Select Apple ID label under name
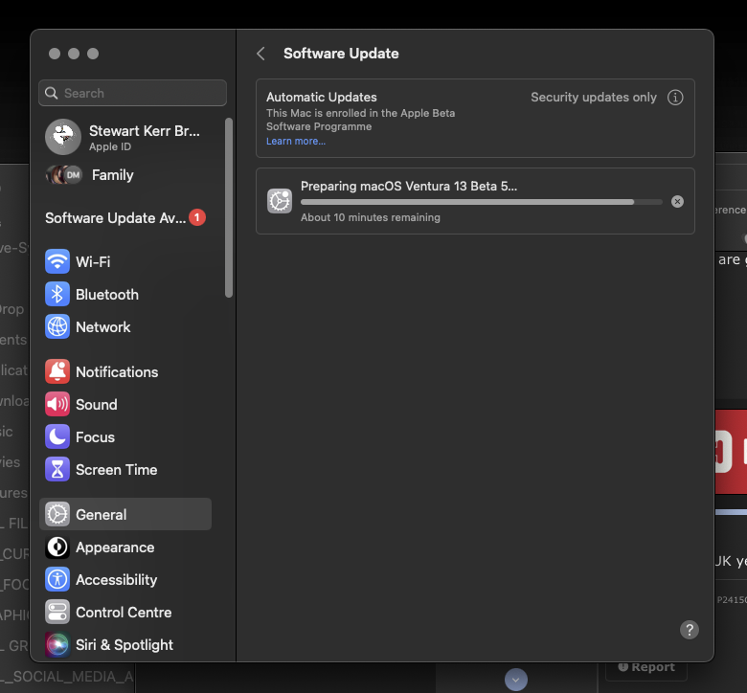747x693 pixels. [110, 146]
